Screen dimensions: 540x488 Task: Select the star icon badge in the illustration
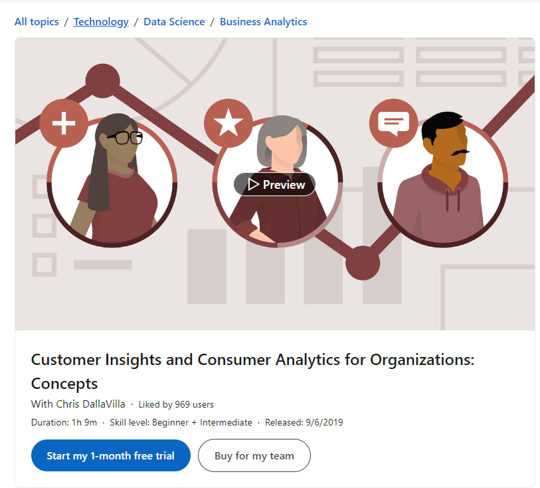pos(228,124)
